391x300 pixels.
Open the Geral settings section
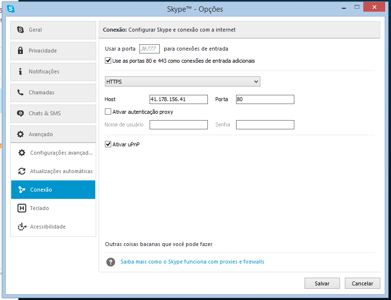tap(53, 30)
